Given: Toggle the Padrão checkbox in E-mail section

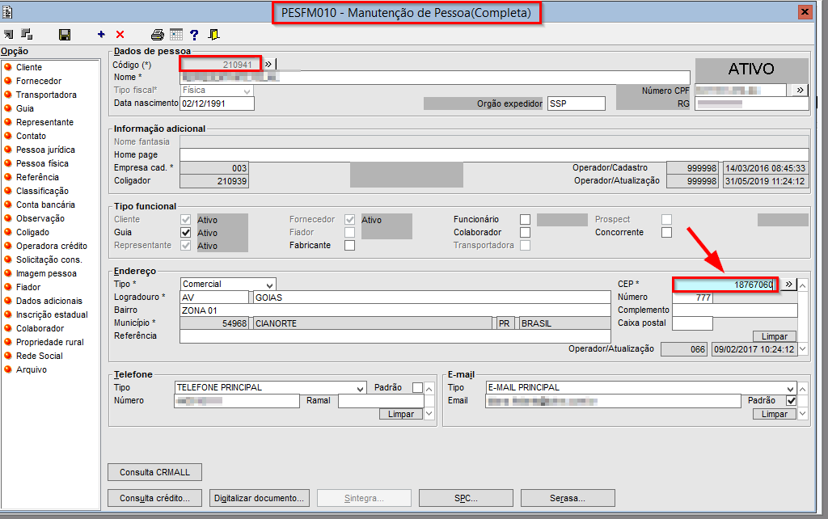Looking at the screenshot, I should pyautogui.click(x=791, y=401).
